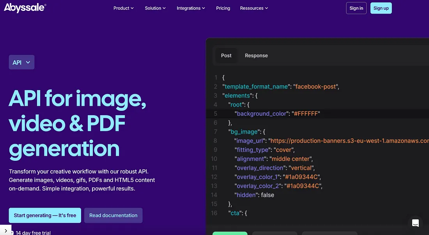The width and height of the screenshot is (429, 235).
Task: Click the "overlay_direction" key
Action: (260, 168)
